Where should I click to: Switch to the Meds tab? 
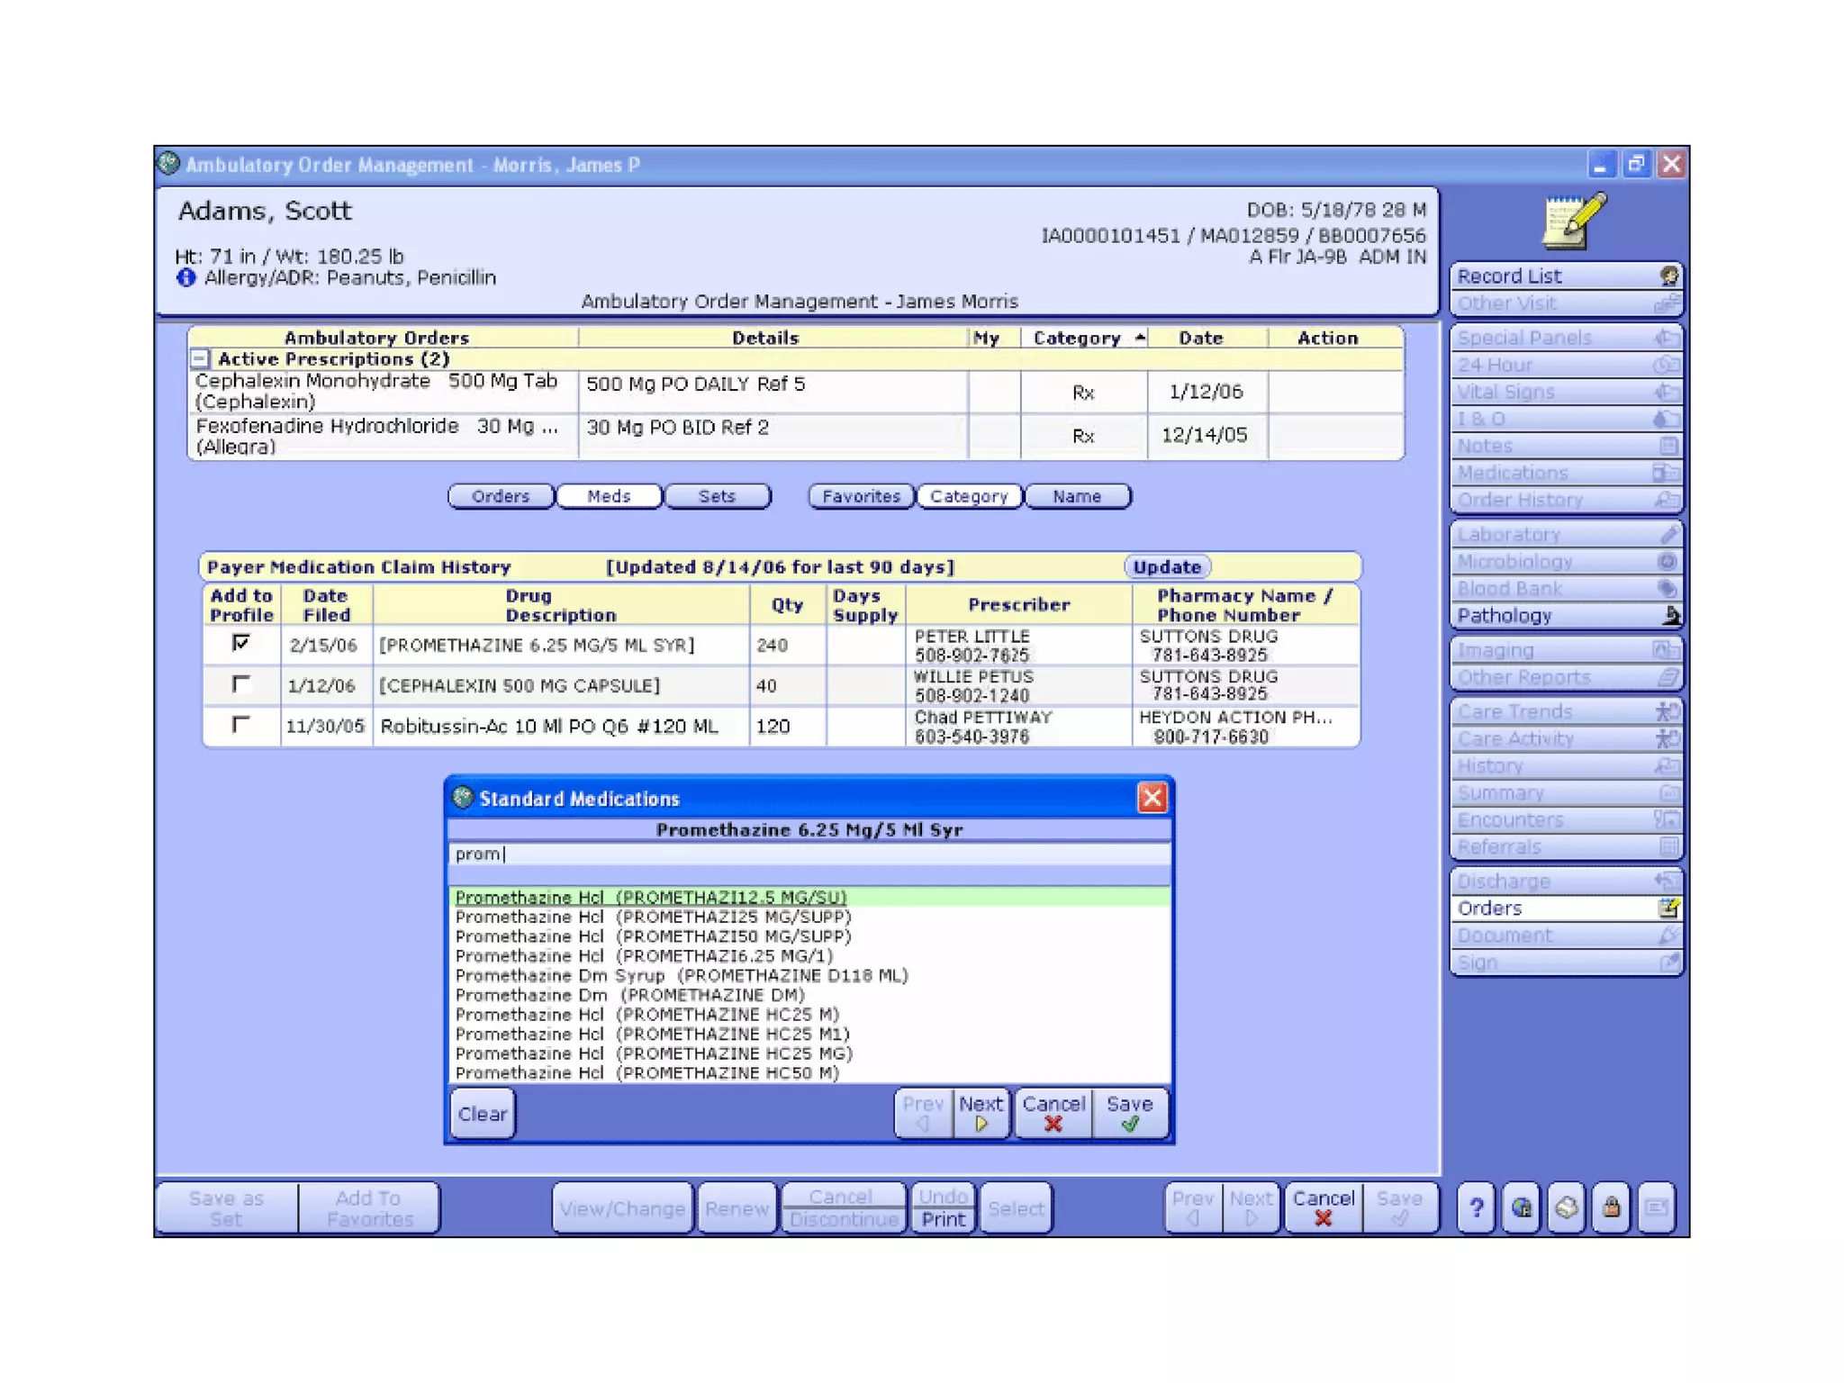tap(609, 496)
